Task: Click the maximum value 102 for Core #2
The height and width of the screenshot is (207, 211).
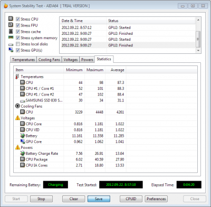Action: tap(100, 95)
